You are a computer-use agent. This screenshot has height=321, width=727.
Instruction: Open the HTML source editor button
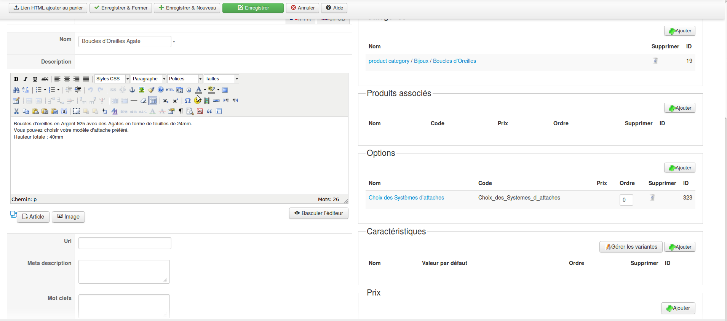point(170,90)
